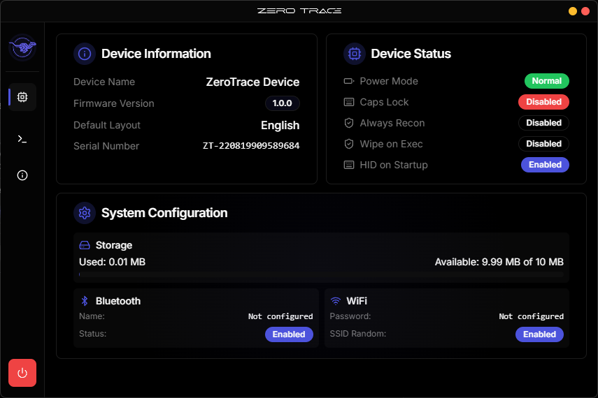Image resolution: width=598 pixels, height=398 pixels.
Task: Toggle the WiFi SSID Random Enabled badge
Action: 539,334
